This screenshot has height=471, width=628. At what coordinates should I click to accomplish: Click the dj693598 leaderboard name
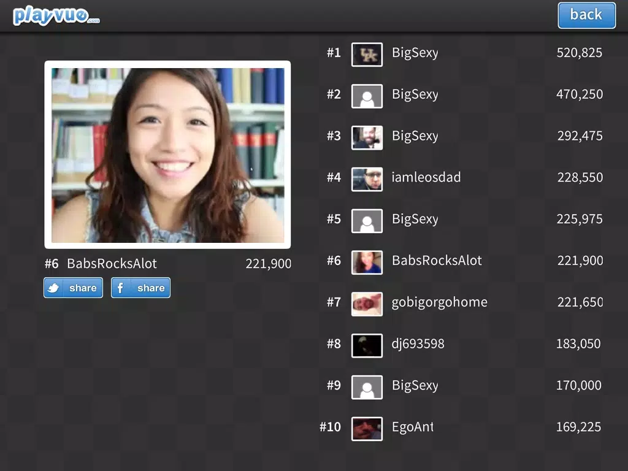418,343
